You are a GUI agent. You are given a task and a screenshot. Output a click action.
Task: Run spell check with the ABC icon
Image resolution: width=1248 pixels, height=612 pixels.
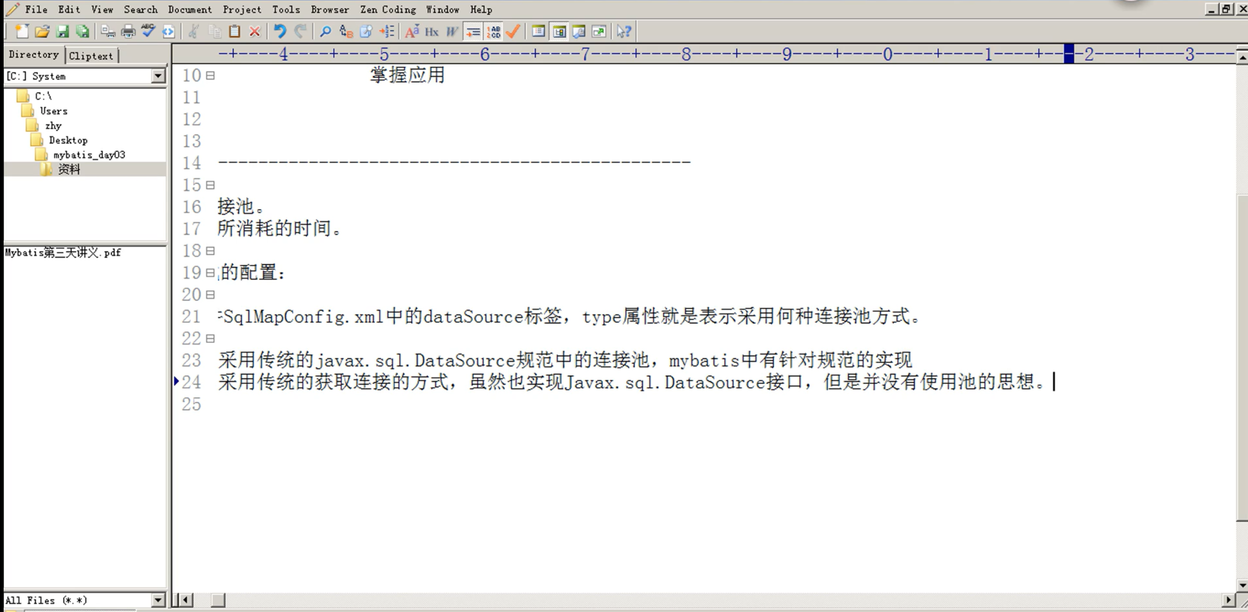click(x=148, y=31)
